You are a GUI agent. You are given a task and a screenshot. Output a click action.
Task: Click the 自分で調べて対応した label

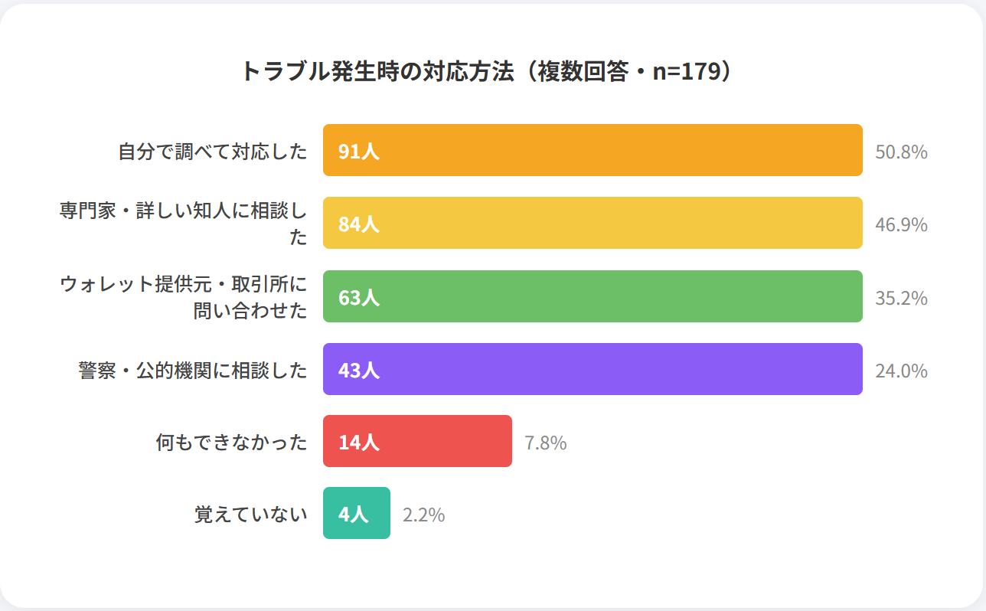point(213,152)
